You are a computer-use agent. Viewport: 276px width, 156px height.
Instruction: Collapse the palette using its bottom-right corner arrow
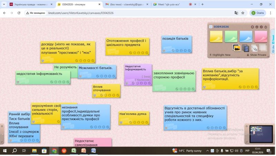click(x=268, y=57)
